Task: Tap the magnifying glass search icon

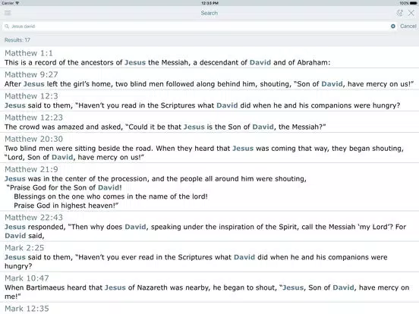Action: pos(7,26)
